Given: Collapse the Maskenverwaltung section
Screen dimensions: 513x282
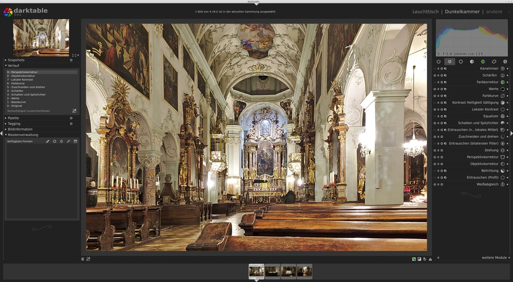Looking at the screenshot, I should pyautogui.click(x=23, y=135).
